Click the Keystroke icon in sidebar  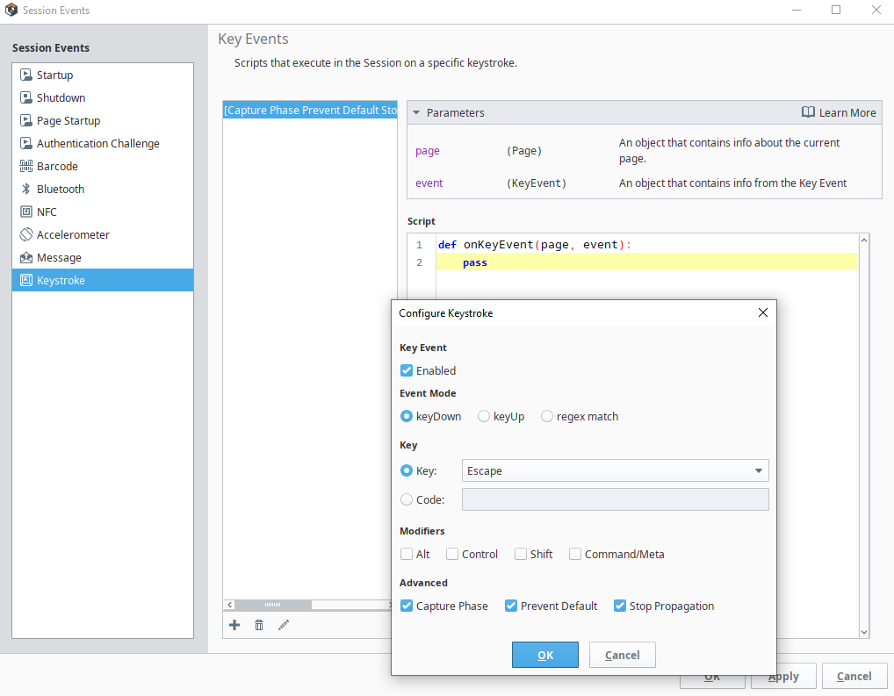point(26,280)
